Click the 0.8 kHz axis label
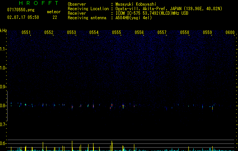This screenshot has height=151, width=238. pyautogui.click(x=3, y=106)
